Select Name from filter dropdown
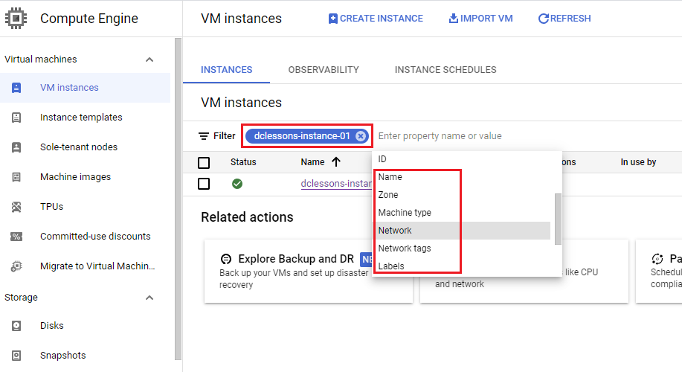Screen dimensions: 682x372 click(x=462, y=177)
